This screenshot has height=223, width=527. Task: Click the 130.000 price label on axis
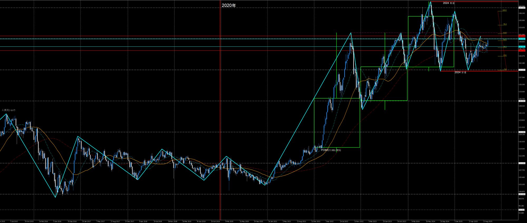click(x=521, y=101)
